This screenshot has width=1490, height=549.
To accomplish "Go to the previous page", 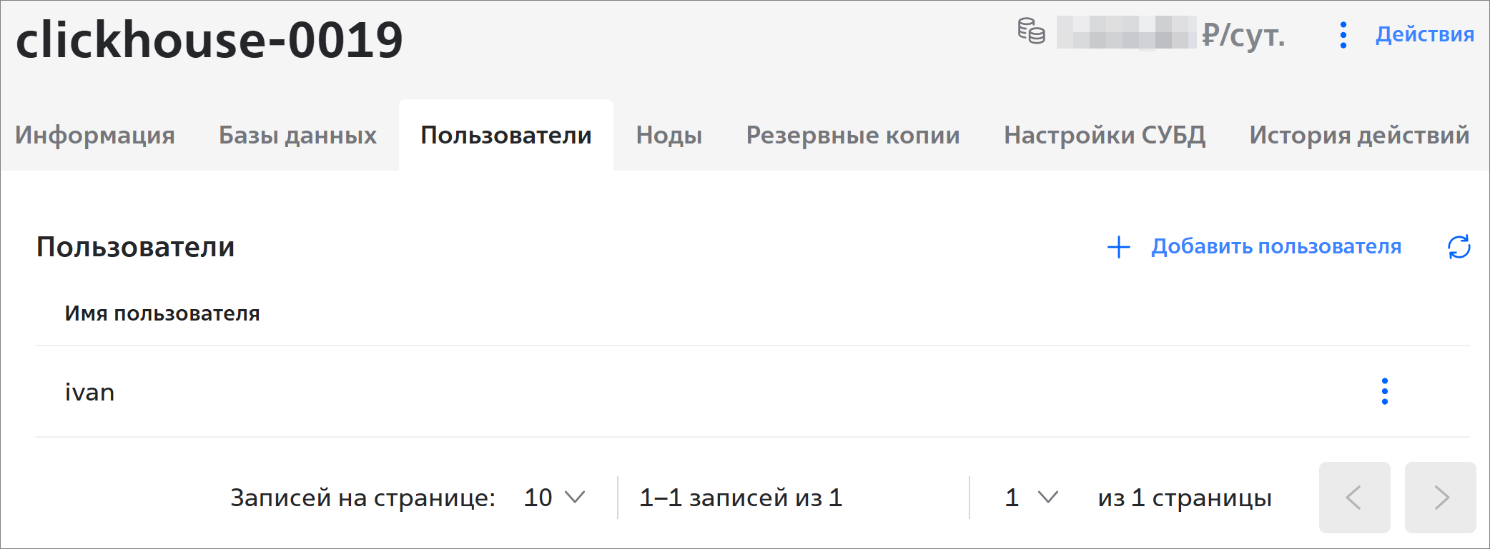I will [1354, 498].
